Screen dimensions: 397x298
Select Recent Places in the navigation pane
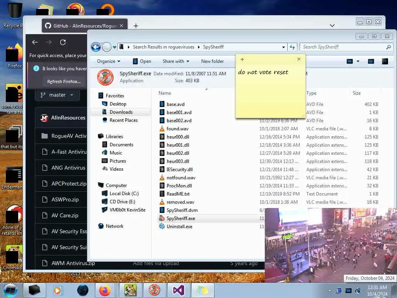(x=124, y=120)
